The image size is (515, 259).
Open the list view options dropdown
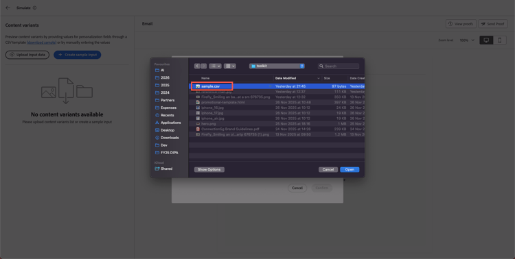click(x=215, y=66)
